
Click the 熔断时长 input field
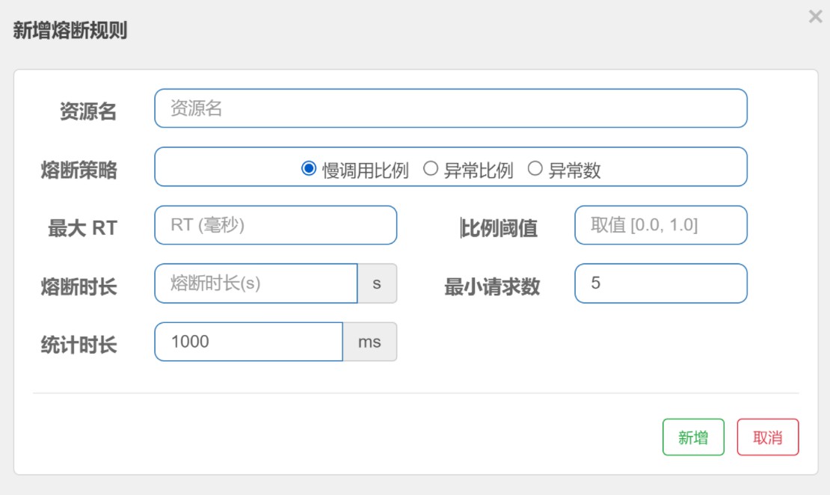[256, 283]
